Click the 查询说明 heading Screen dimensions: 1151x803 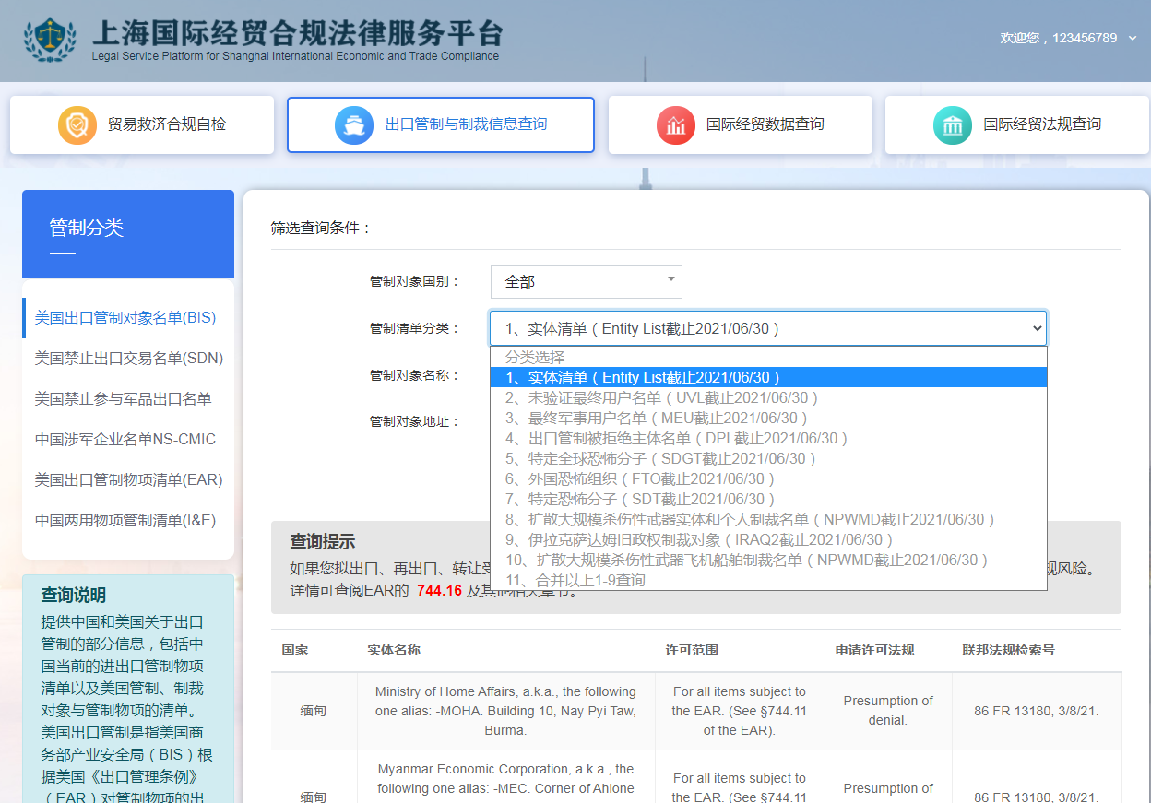[73, 596]
